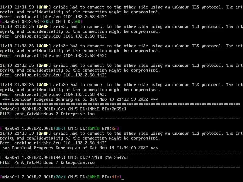Click the 'DL:20MiB' download speed

(x=90, y=177)
